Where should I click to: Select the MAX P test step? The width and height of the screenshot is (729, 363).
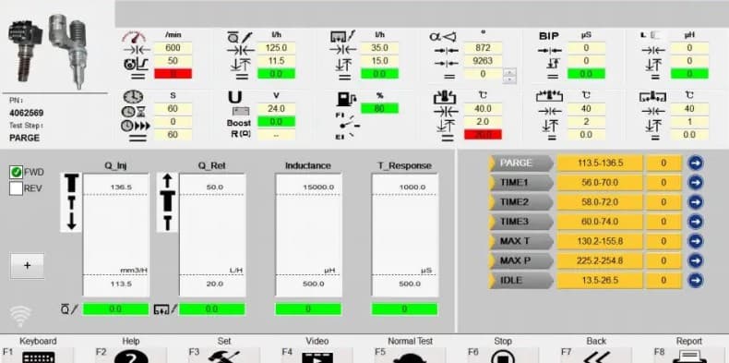pos(521,261)
